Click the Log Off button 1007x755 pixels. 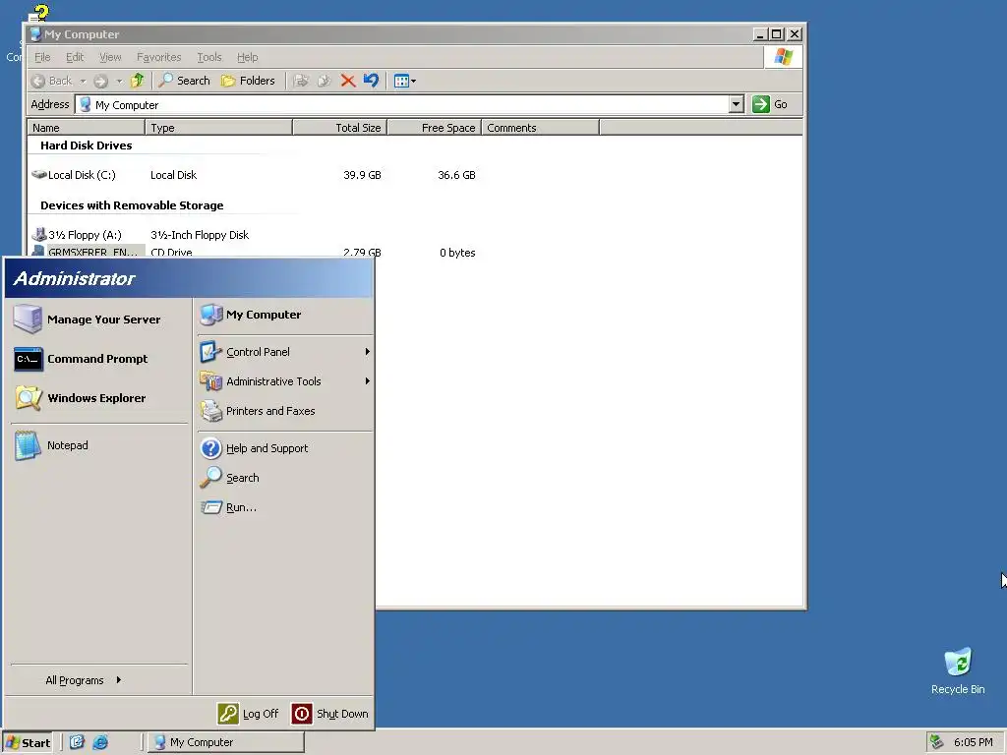tap(249, 714)
